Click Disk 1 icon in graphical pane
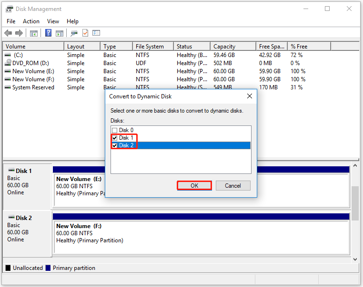363x287 pixels. tap(11, 171)
